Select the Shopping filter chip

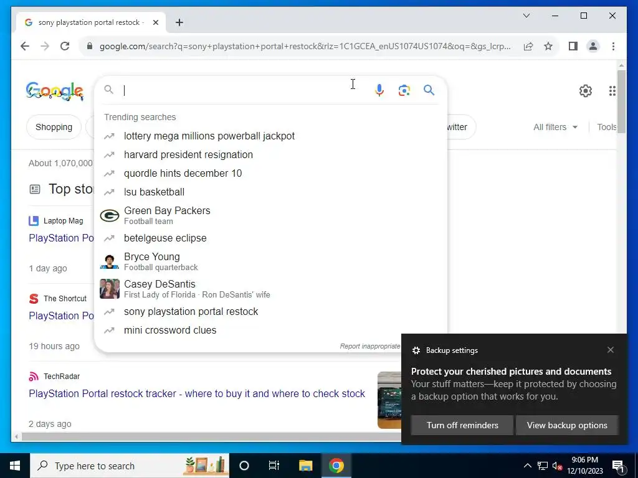click(54, 127)
